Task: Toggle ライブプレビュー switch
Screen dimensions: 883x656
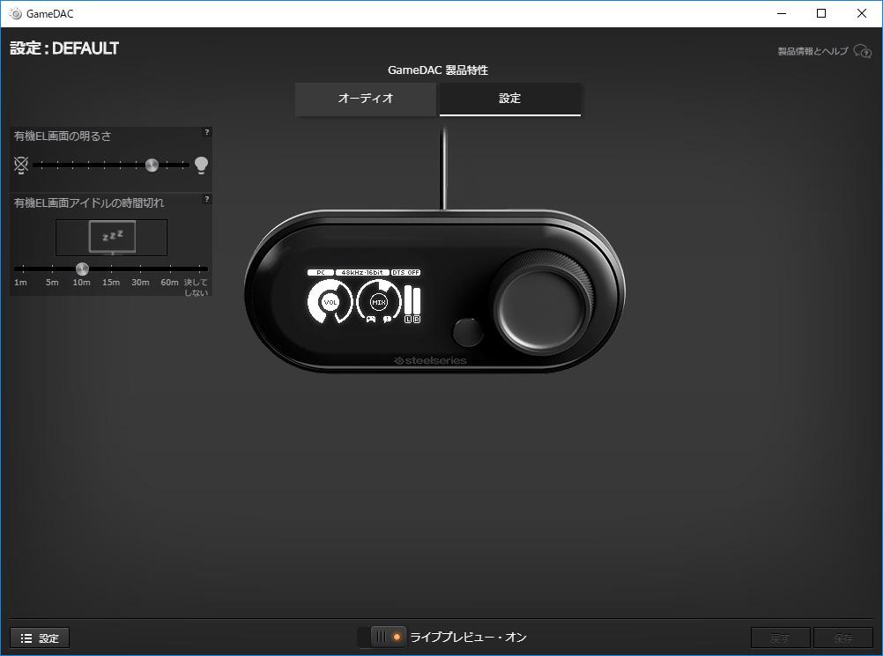Action: (x=382, y=637)
